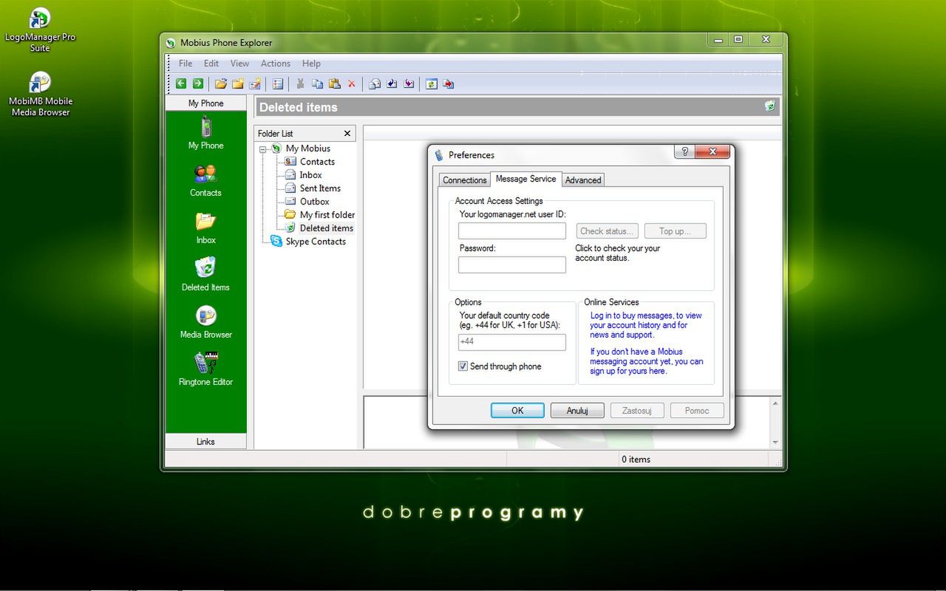
Task: Open My Phone in the green sidebar
Action: click(205, 133)
